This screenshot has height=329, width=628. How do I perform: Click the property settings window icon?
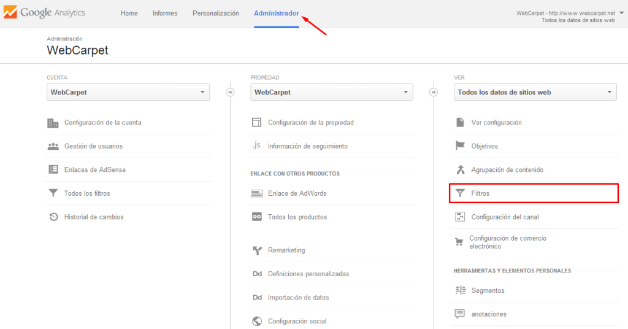pos(256,122)
